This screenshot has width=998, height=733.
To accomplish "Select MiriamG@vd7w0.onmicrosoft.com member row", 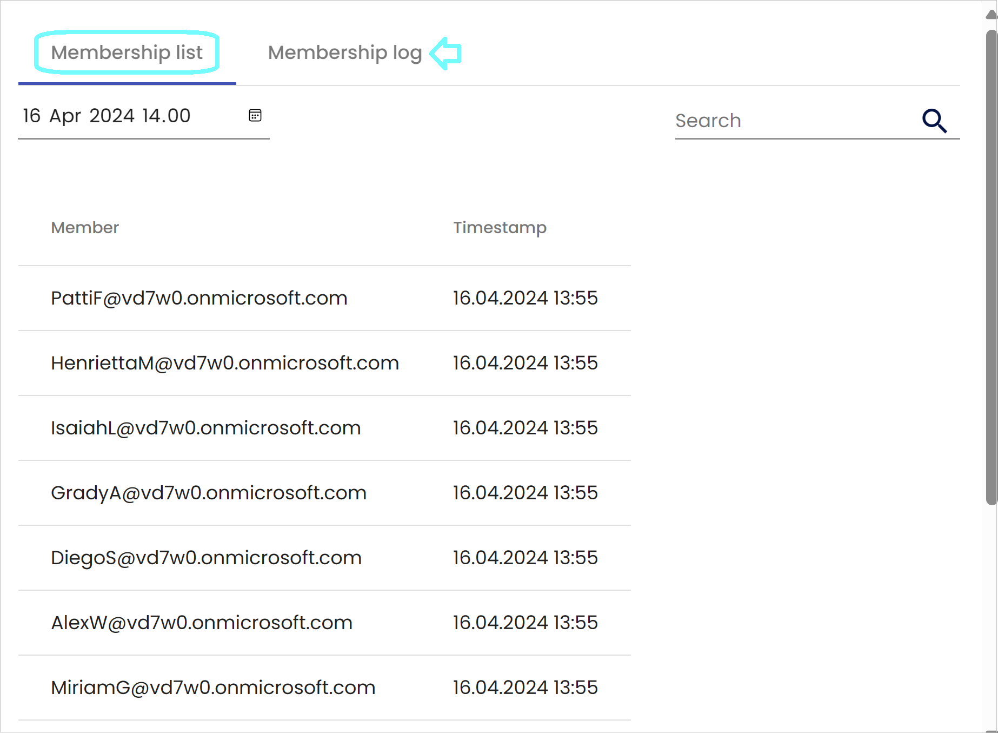I will tap(324, 688).
